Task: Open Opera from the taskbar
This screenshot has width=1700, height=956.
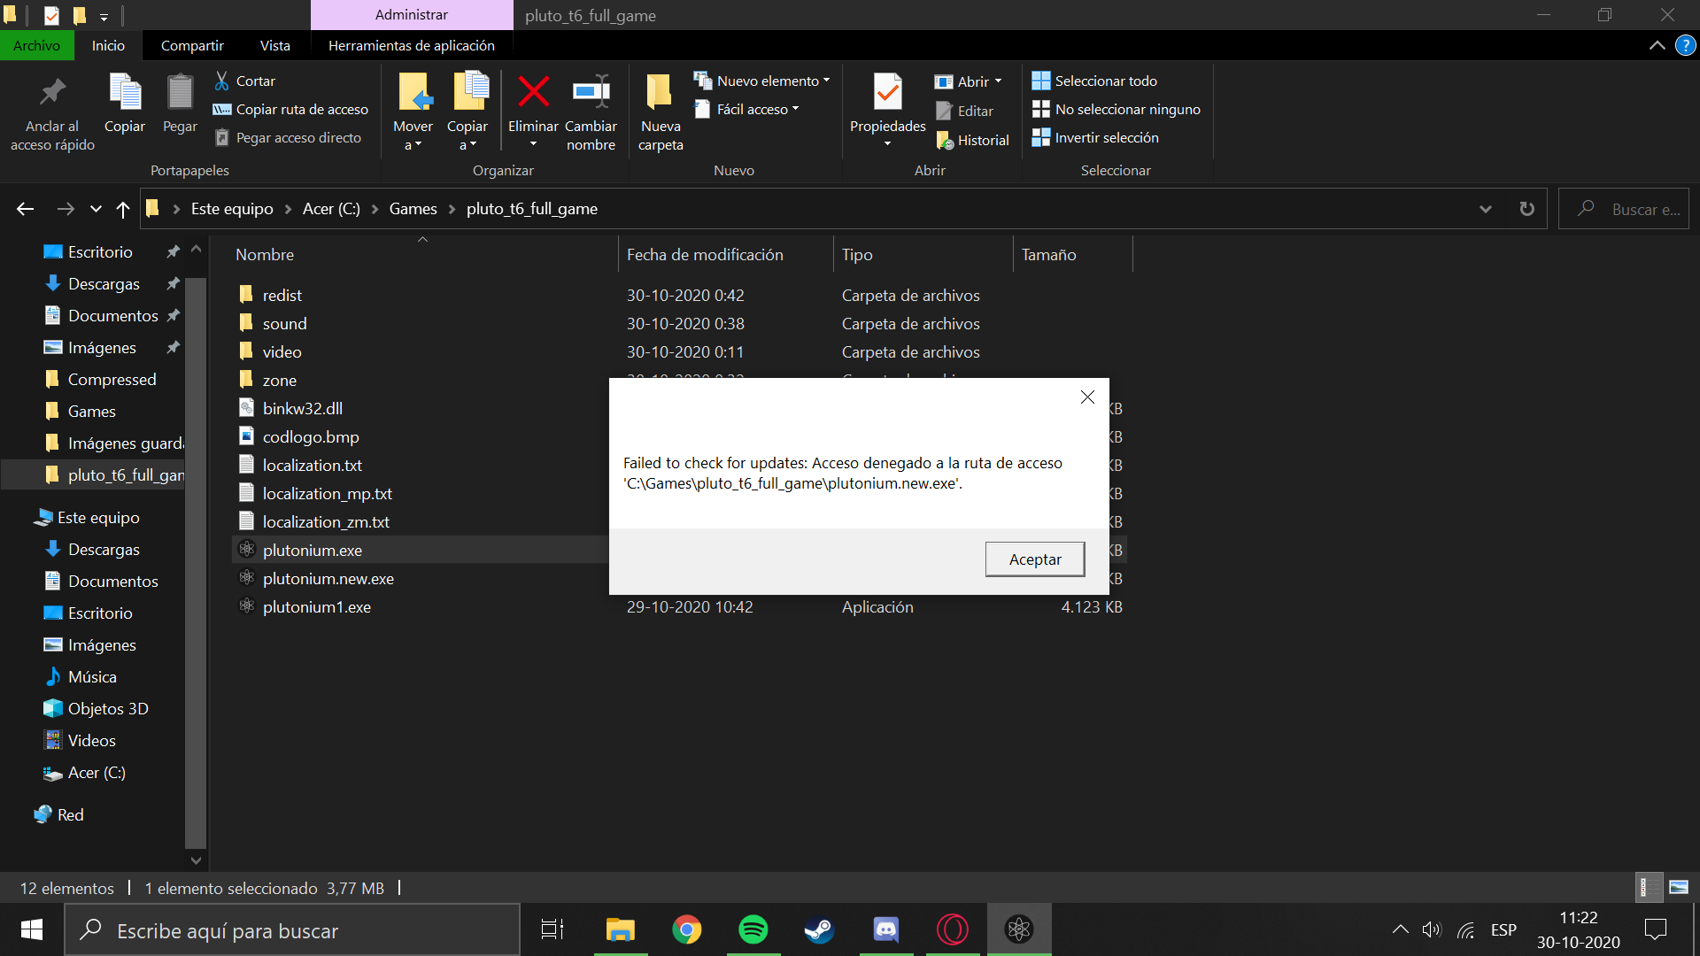Action: click(952, 929)
